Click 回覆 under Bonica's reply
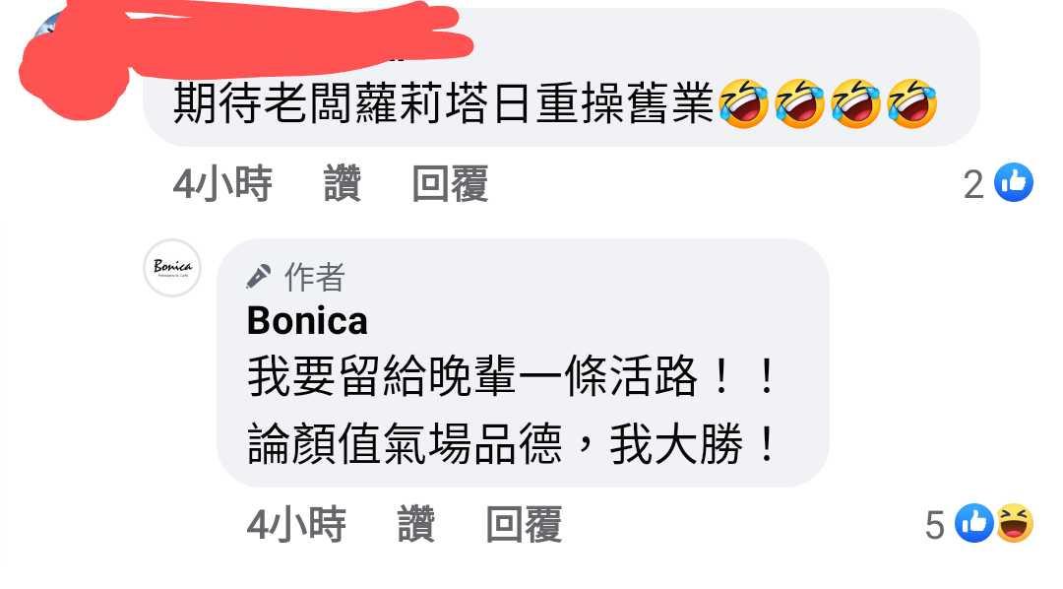 (524, 524)
